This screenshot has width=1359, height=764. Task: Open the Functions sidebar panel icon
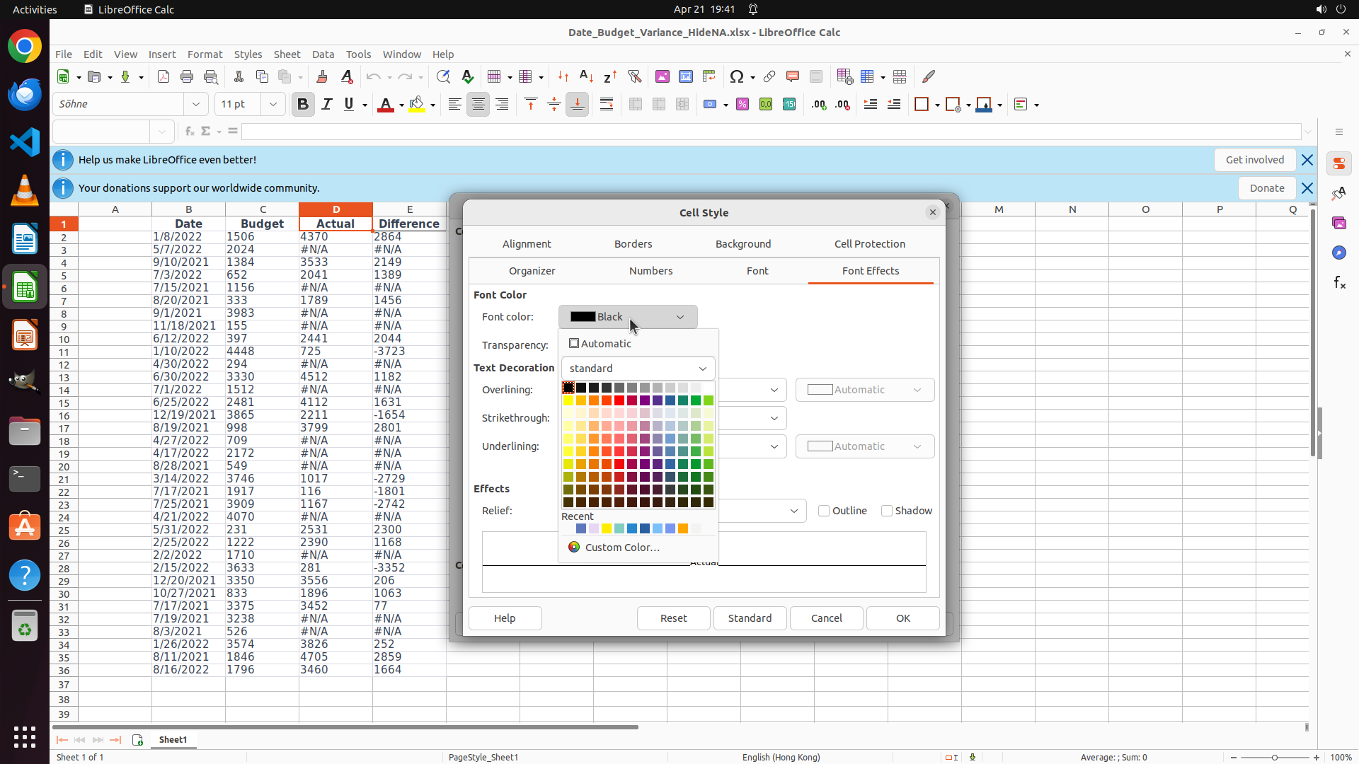[x=1339, y=283]
